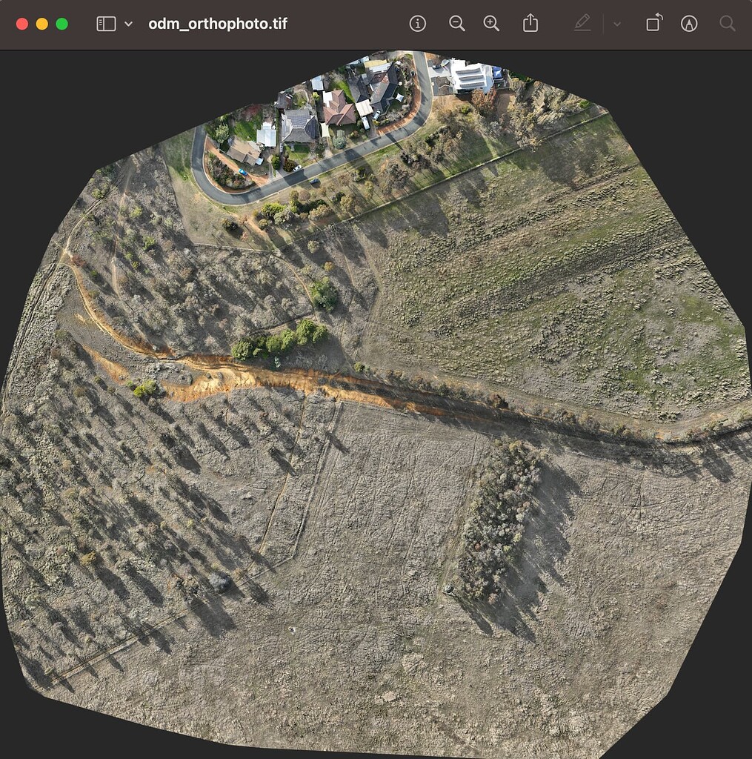Screen dimensions: 752x759
Task: Select the Highlight tool in the toolbar
Action: coord(689,23)
